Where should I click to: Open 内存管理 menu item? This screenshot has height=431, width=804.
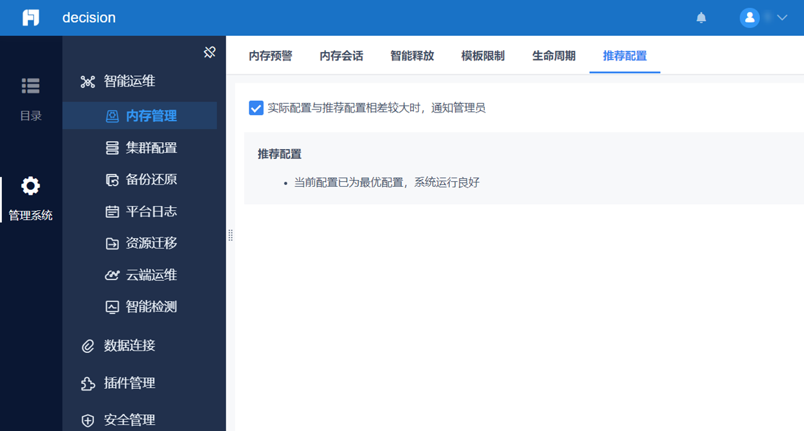140,116
